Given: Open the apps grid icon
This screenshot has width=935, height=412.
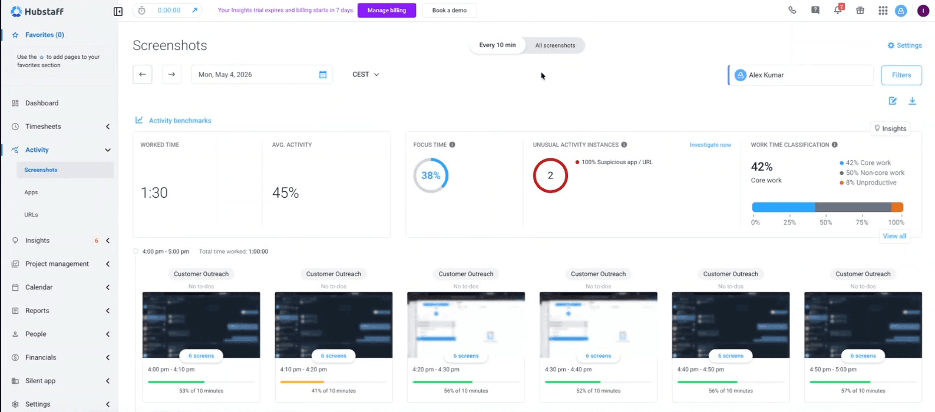Looking at the screenshot, I should click(x=883, y=11).
